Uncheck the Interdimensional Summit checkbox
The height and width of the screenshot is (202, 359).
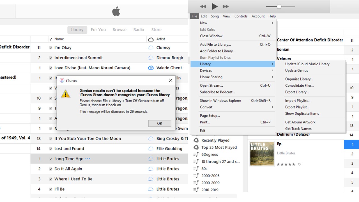coord(51,58)
